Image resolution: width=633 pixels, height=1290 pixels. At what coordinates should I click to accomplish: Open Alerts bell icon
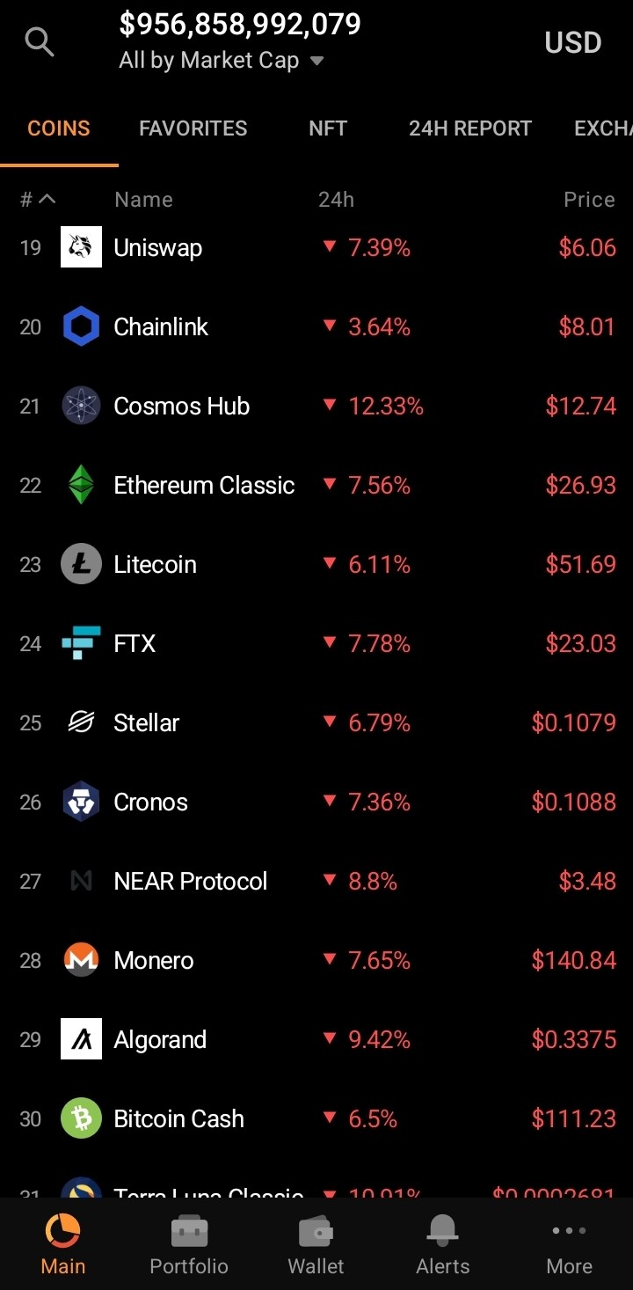[x=443, y=1231]
